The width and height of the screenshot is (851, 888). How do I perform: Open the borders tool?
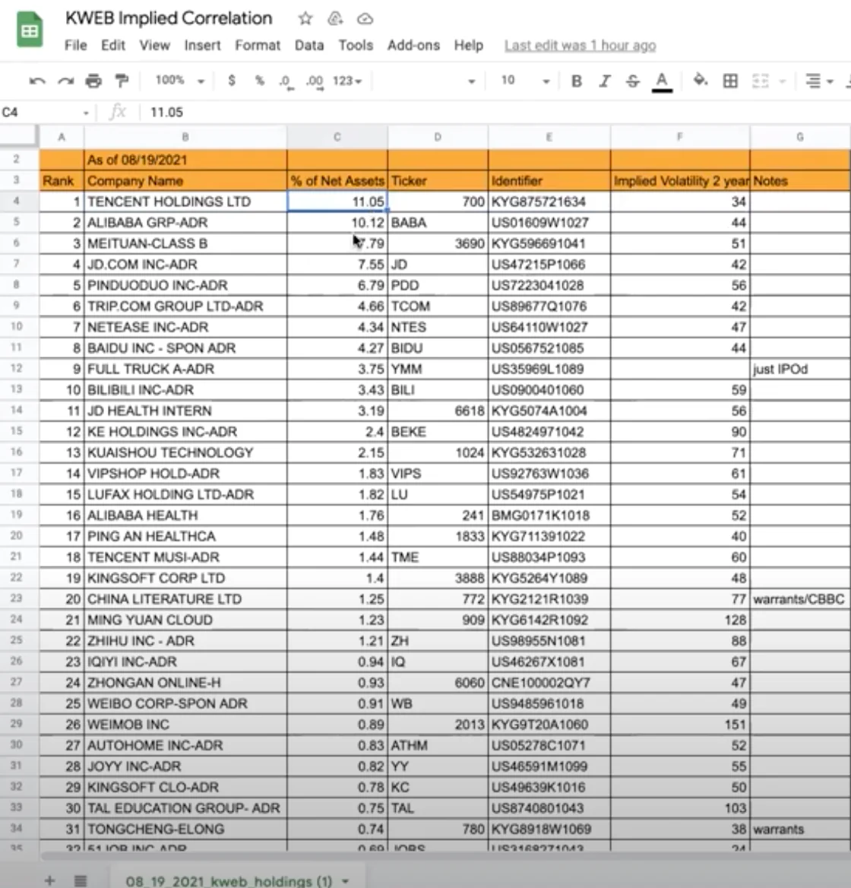tap(730, 81)
